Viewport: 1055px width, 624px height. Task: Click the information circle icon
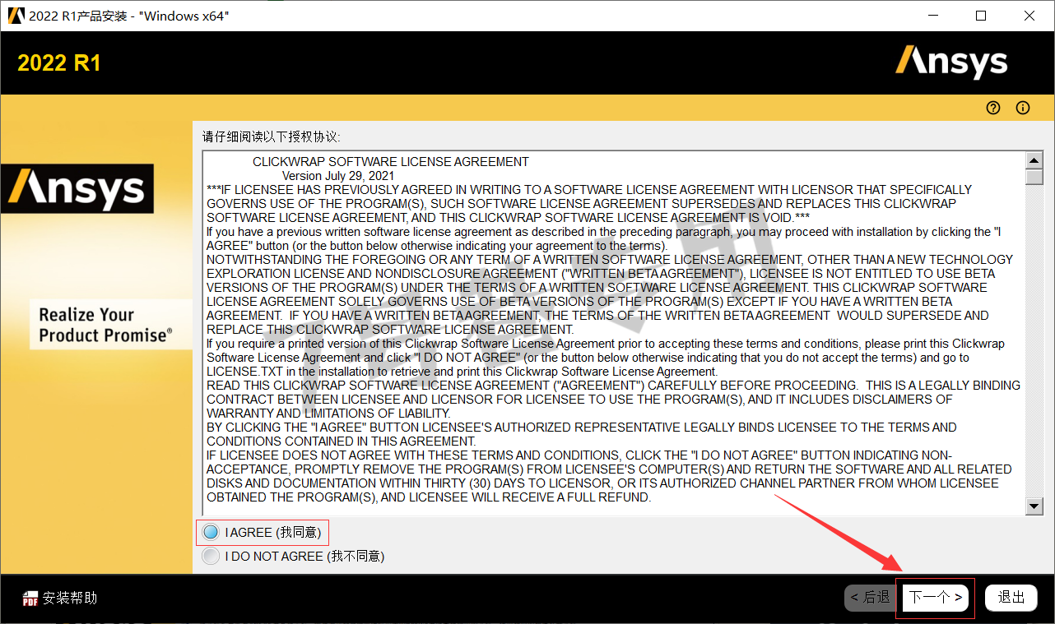click(1023, 108)
